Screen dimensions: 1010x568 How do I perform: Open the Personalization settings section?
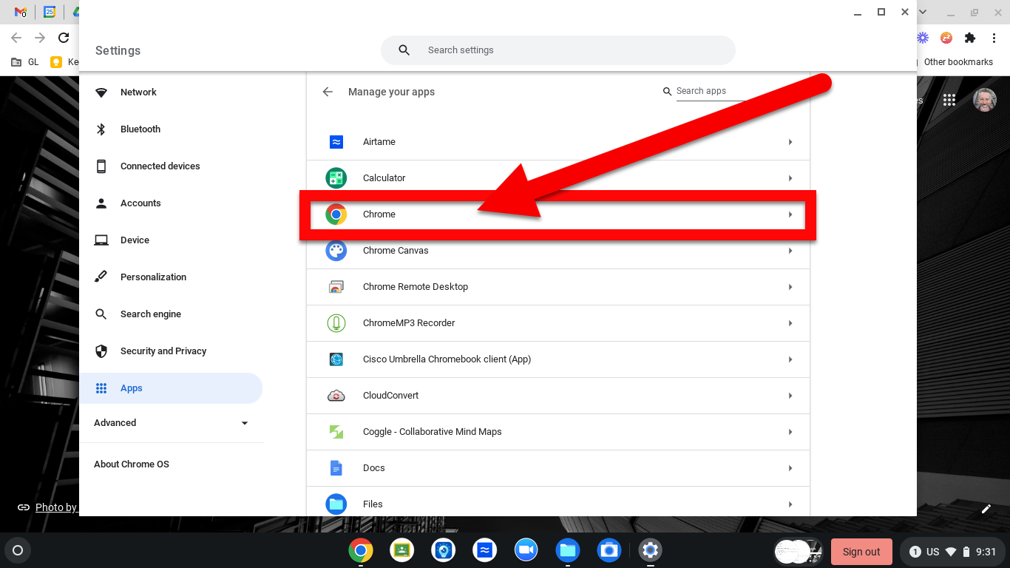click(x=171, y=277)
